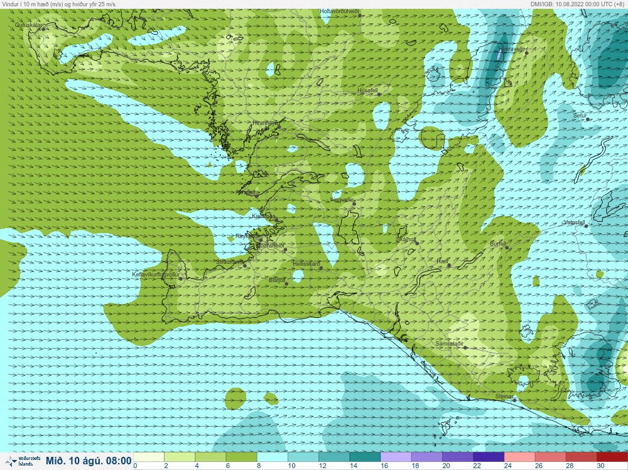
Task: Pick the 20–22 m/s violet legend swatch
Action: 457,457
